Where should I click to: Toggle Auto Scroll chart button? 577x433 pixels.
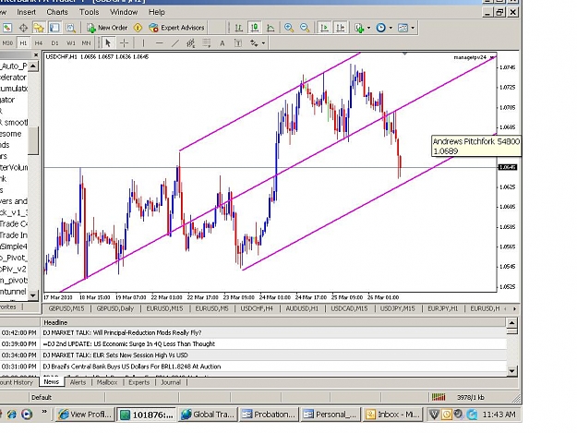pos(324,28)
